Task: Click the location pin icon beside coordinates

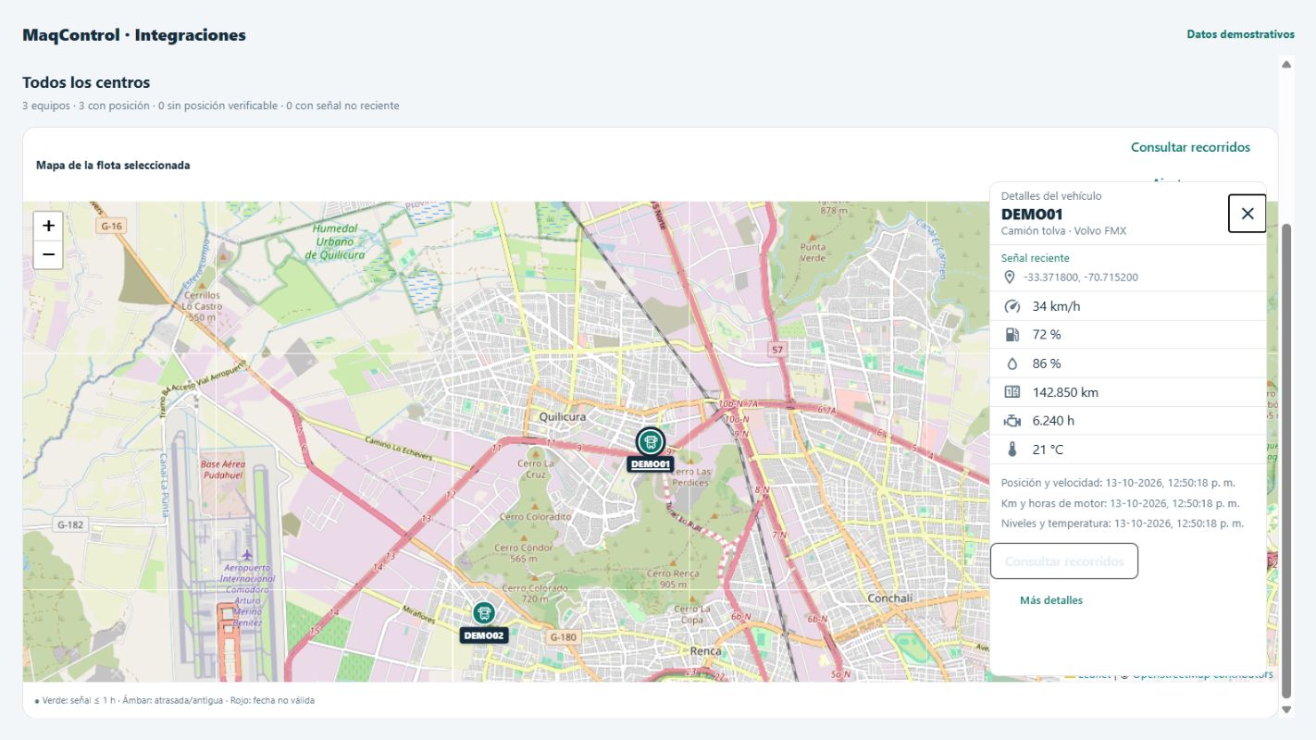Action: coord(1010,277)
